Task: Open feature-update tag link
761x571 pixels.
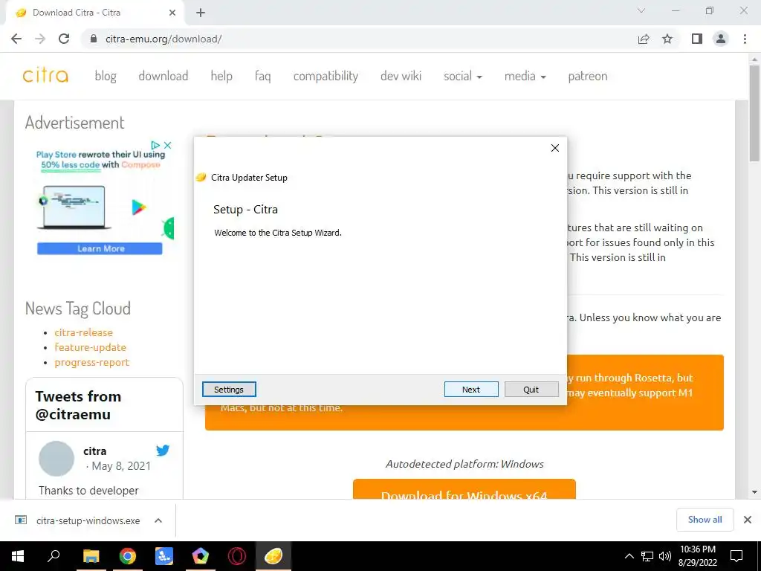Action: [90, 348]
